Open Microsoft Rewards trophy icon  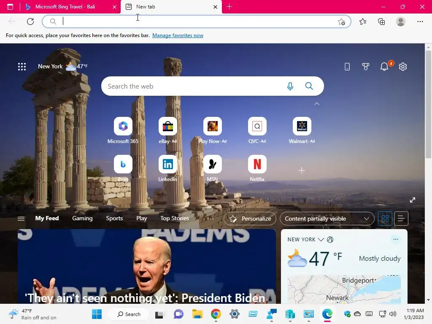pyautogui.click(x=366, y=66)
